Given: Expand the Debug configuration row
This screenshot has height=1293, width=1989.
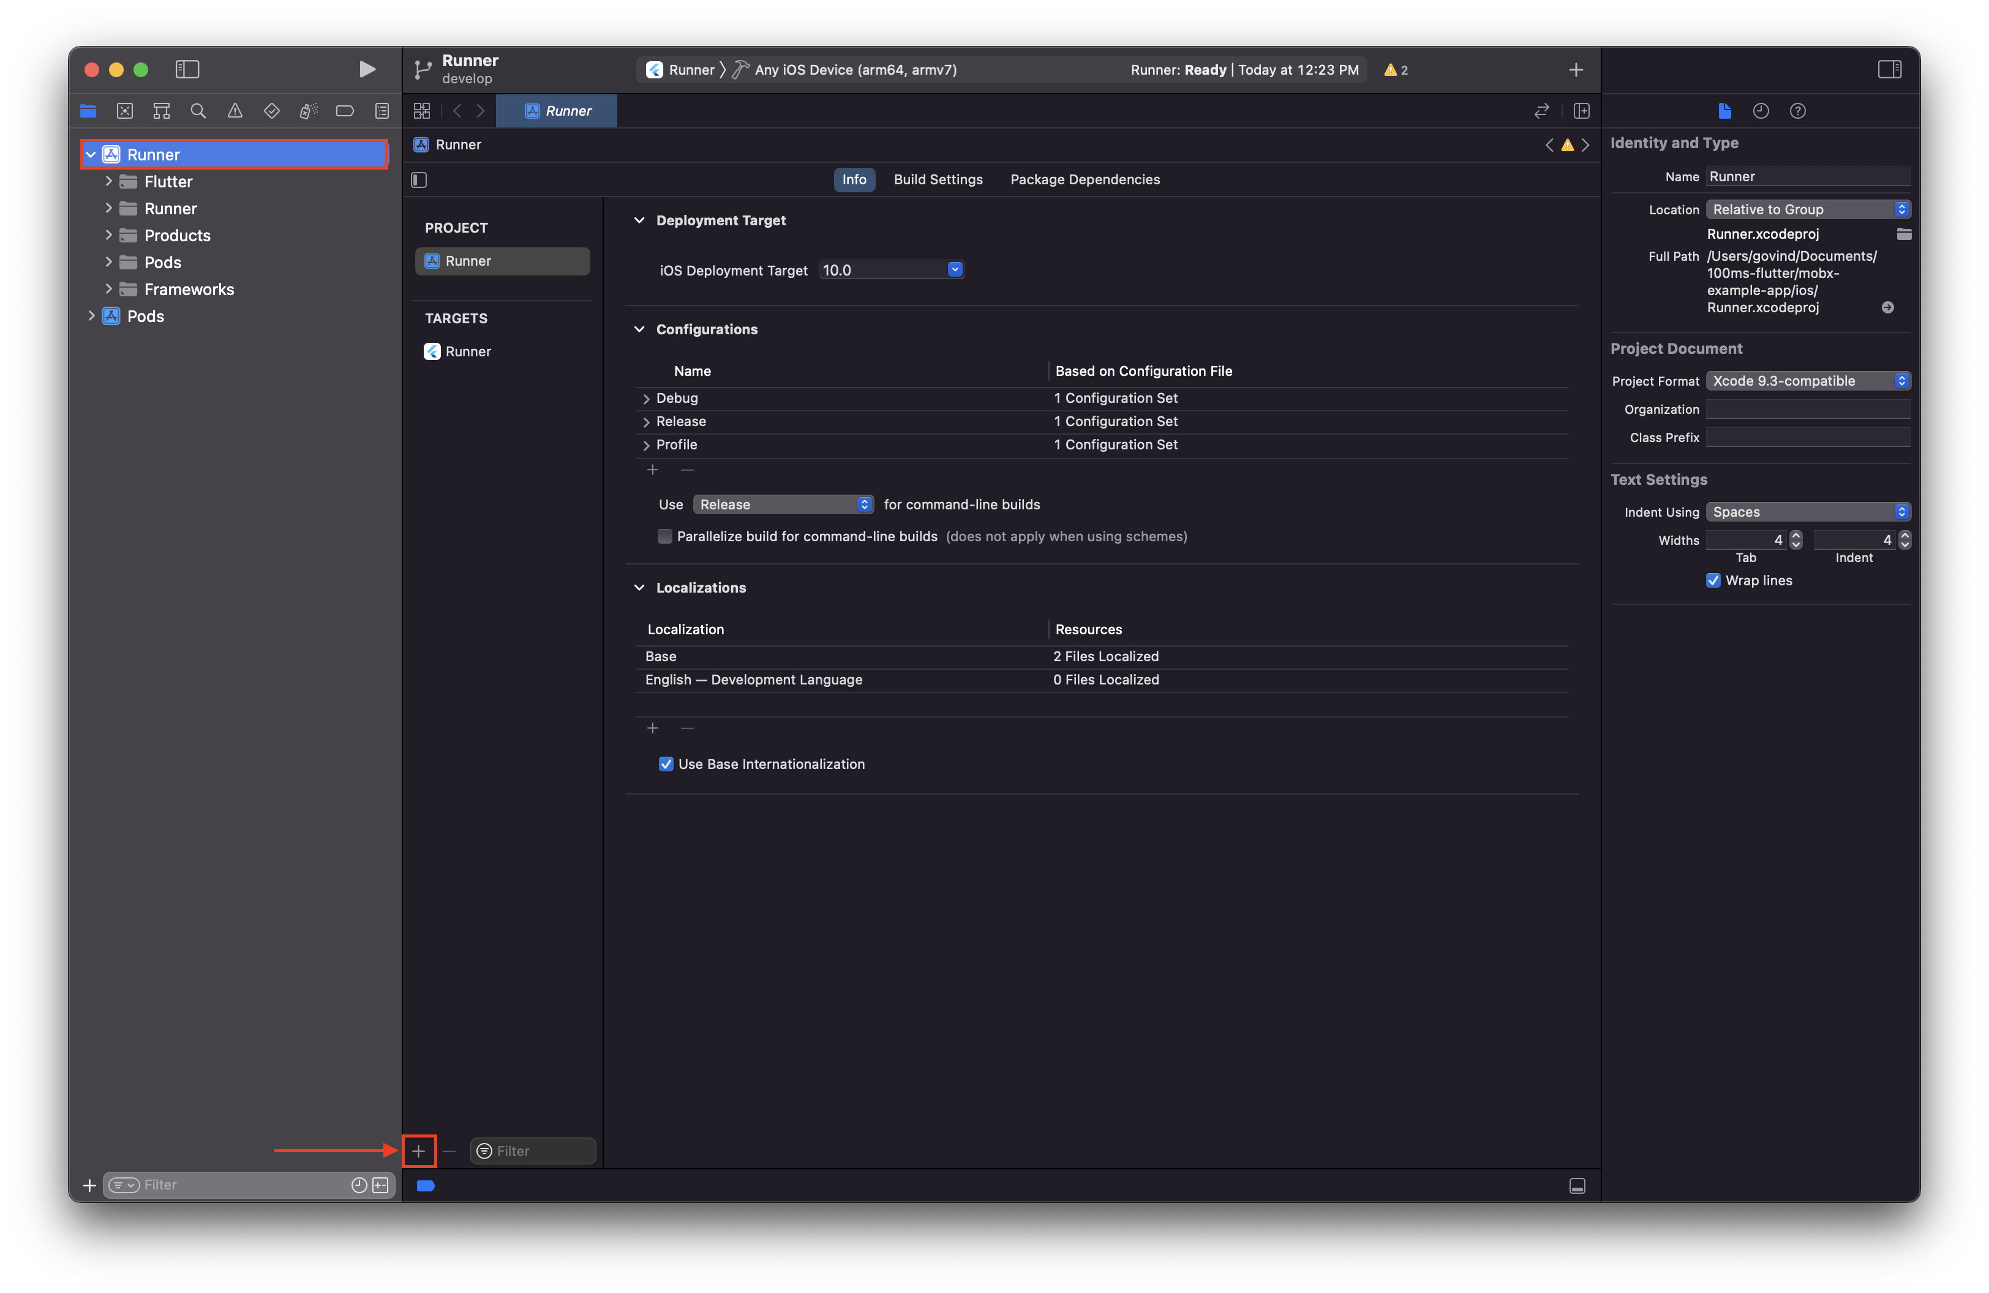Looking at the screenshot, I should 645,399.
